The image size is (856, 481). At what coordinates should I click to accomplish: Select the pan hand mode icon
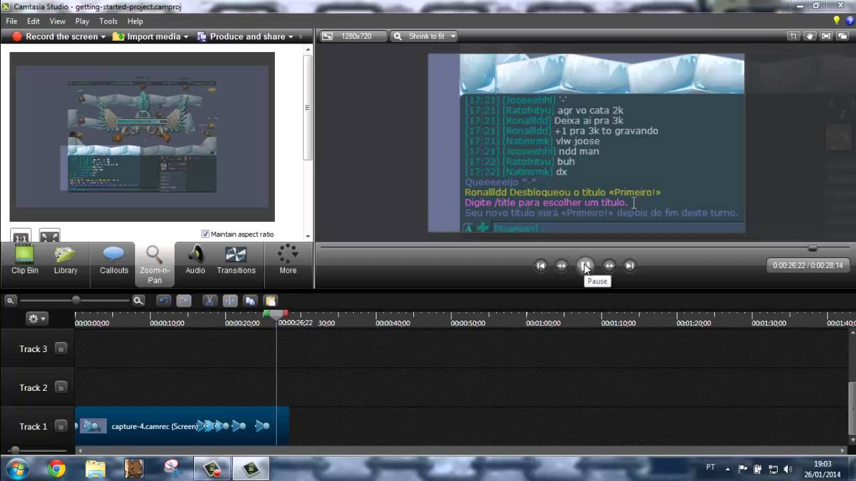(x=810, y=36)
